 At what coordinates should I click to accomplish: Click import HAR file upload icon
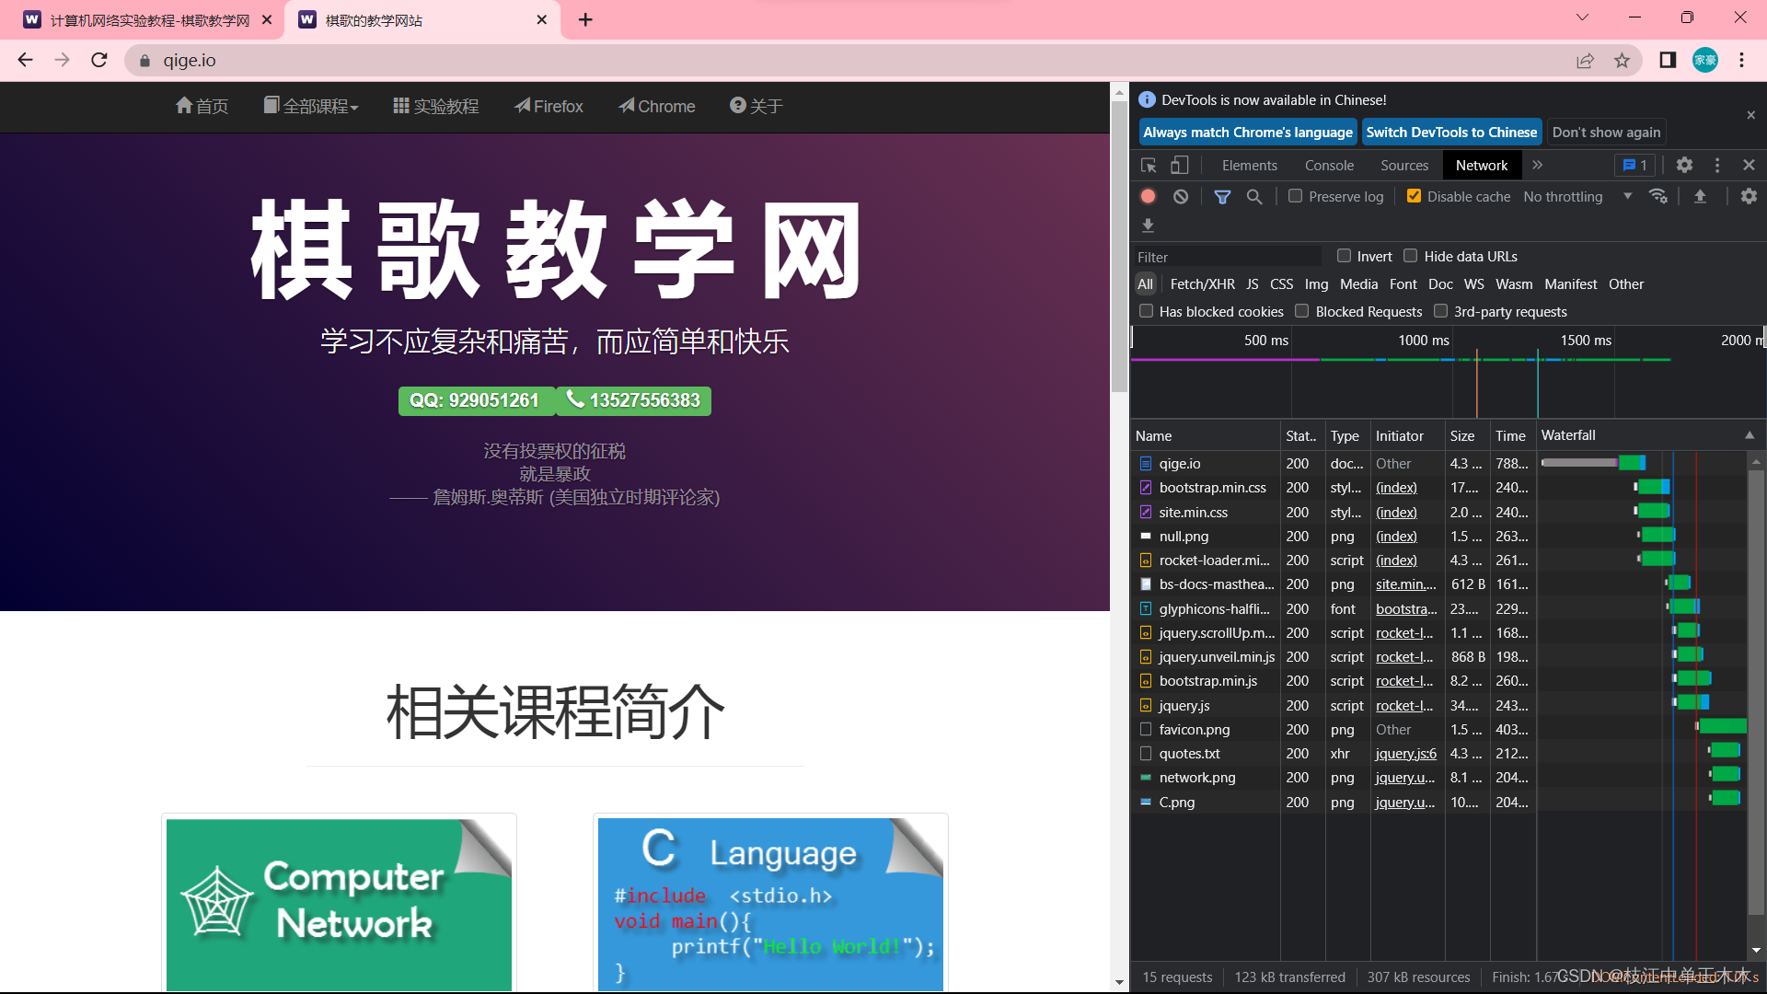click(1700, 196)
